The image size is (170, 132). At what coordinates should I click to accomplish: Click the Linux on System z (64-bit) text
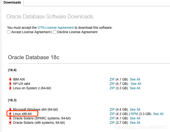coord(32,88)
